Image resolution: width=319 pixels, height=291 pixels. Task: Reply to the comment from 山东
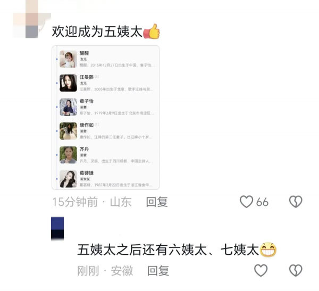point(157,202)
